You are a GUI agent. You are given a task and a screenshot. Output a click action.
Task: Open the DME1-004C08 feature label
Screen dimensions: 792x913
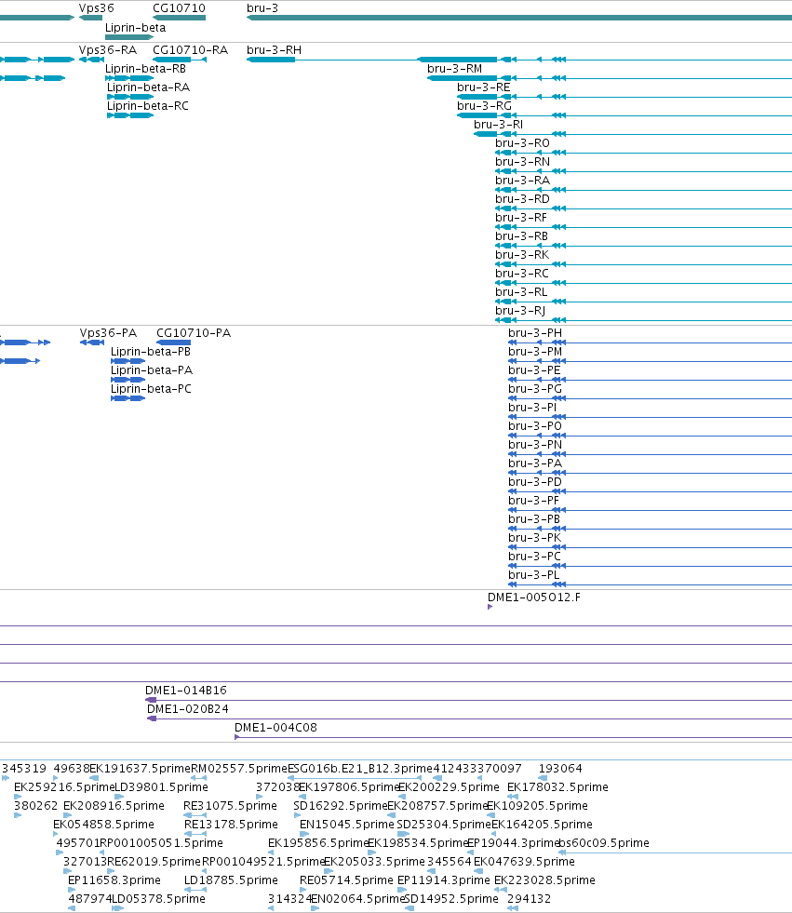click(x=275, y=728)
